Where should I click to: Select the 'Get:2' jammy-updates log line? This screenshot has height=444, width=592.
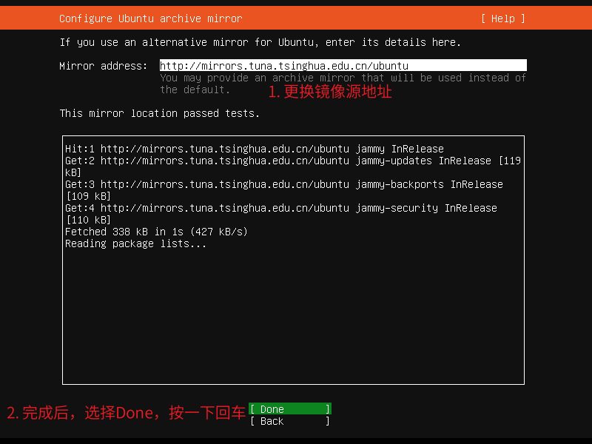pyautogui.click(x=281, y=161)
